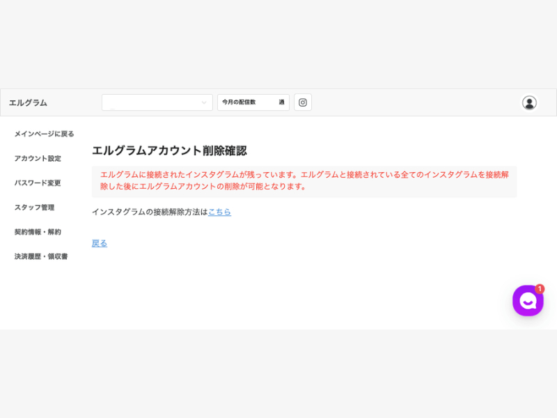Follow the こちら link for disconnect instructions
The width and height of the screenshot is (557, 418).
pos(219,212)
